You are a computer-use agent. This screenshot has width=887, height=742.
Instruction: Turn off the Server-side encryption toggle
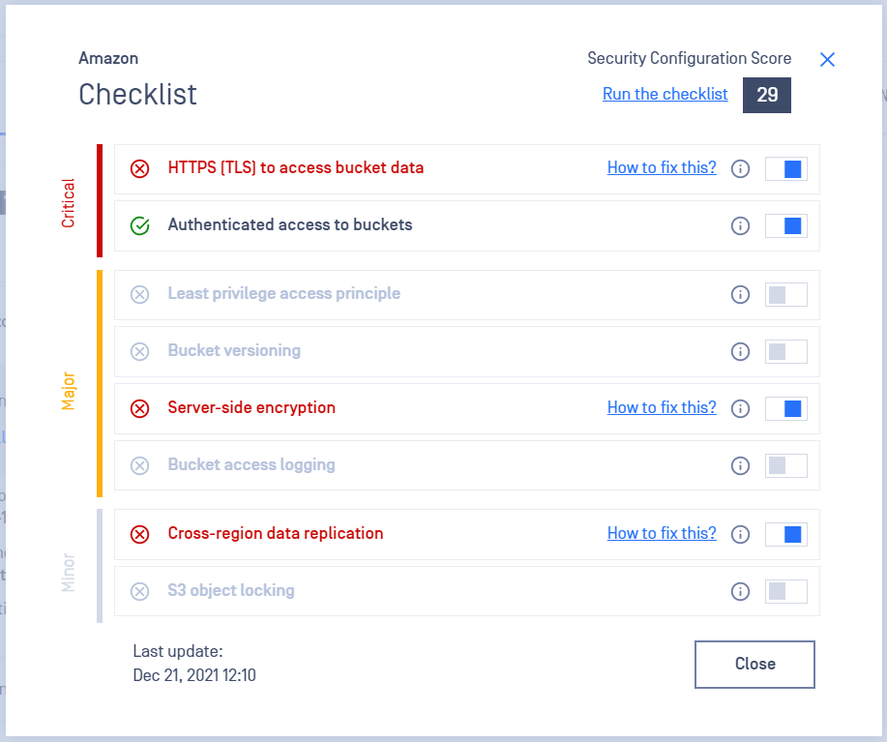(x=785, y=408)
